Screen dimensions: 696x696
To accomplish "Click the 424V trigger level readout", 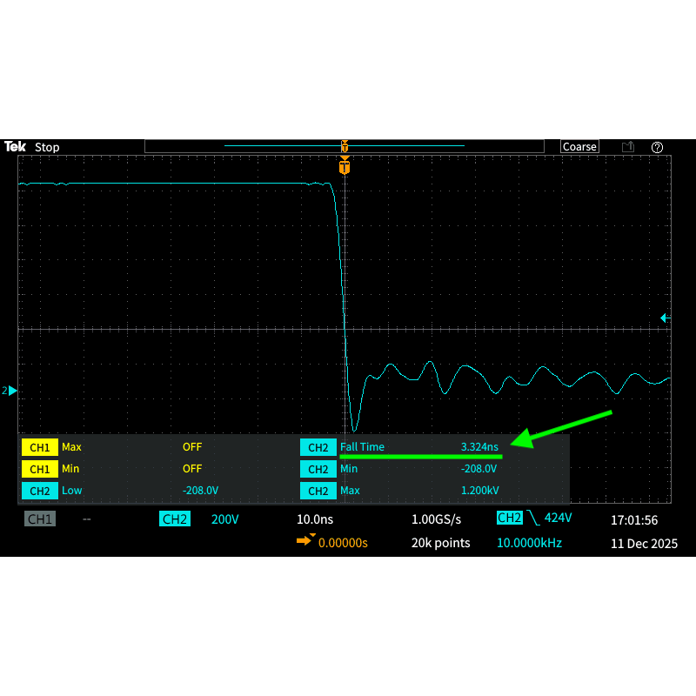I will coord(558,519).
